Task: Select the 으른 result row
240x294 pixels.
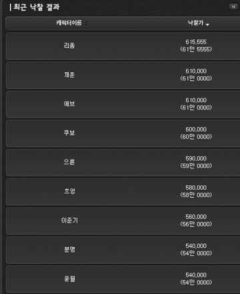Action: pos(123,162)
